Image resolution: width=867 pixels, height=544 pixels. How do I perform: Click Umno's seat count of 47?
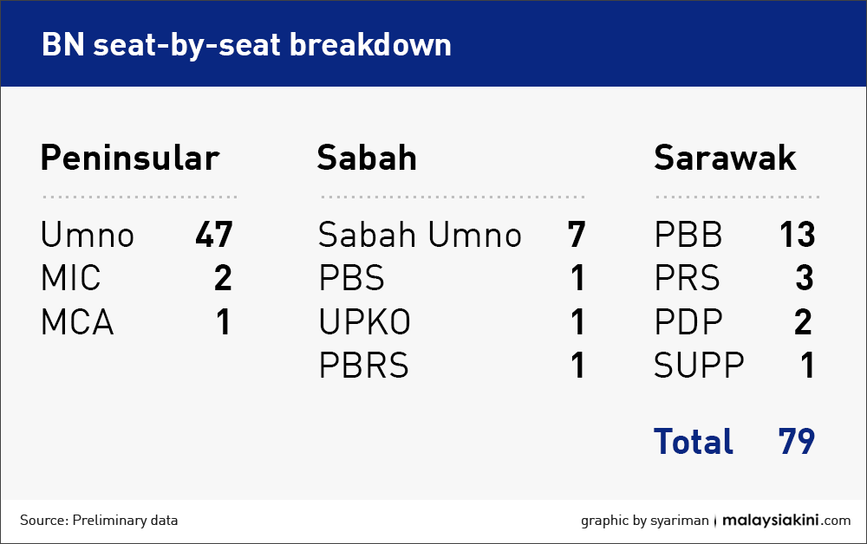click(214, 235)
